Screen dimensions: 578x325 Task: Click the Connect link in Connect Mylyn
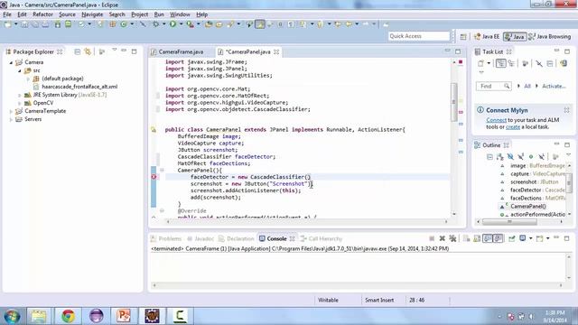(496, 120)
